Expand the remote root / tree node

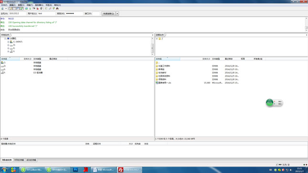pyautogui.click(x=157, y=39)
